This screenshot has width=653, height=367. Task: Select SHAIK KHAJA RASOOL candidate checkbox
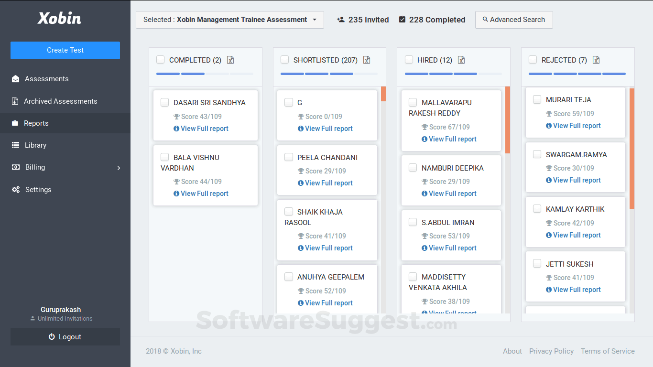(289, 212)
